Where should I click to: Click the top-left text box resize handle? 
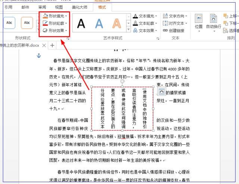pos(91,87)
